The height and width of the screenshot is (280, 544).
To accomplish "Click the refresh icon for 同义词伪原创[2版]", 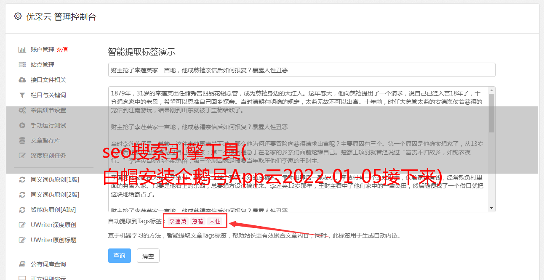I will coord(22,195).
